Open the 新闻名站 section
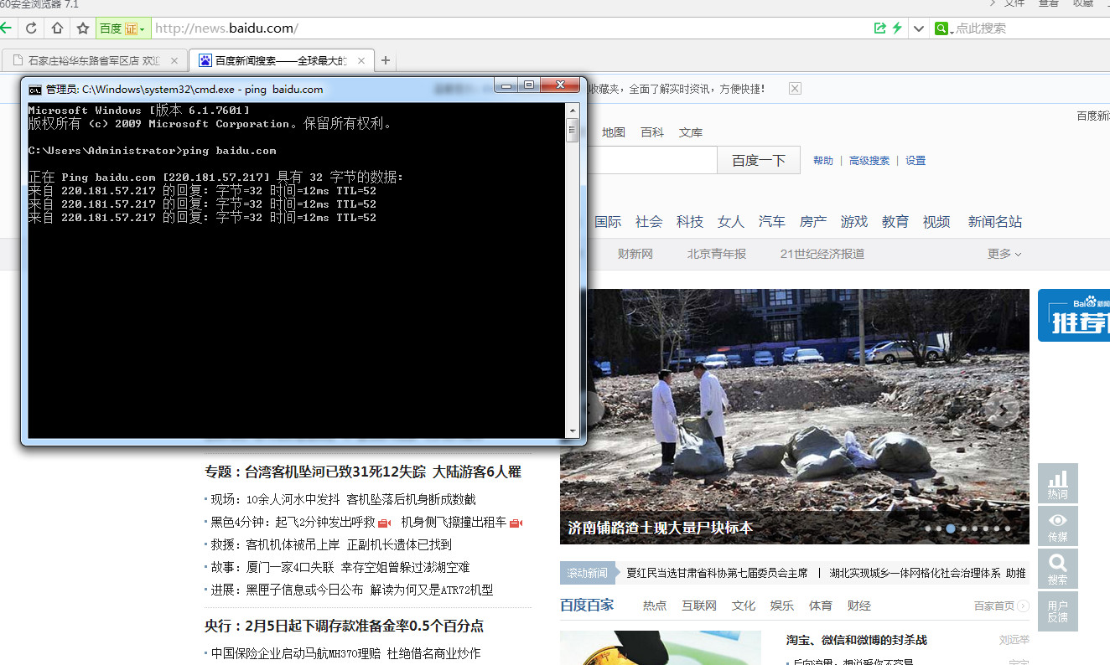The width and height of the screenshot is (1110, 665). point(995,222)
